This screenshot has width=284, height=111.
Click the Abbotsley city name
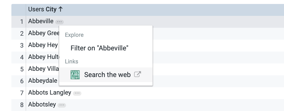42,104
